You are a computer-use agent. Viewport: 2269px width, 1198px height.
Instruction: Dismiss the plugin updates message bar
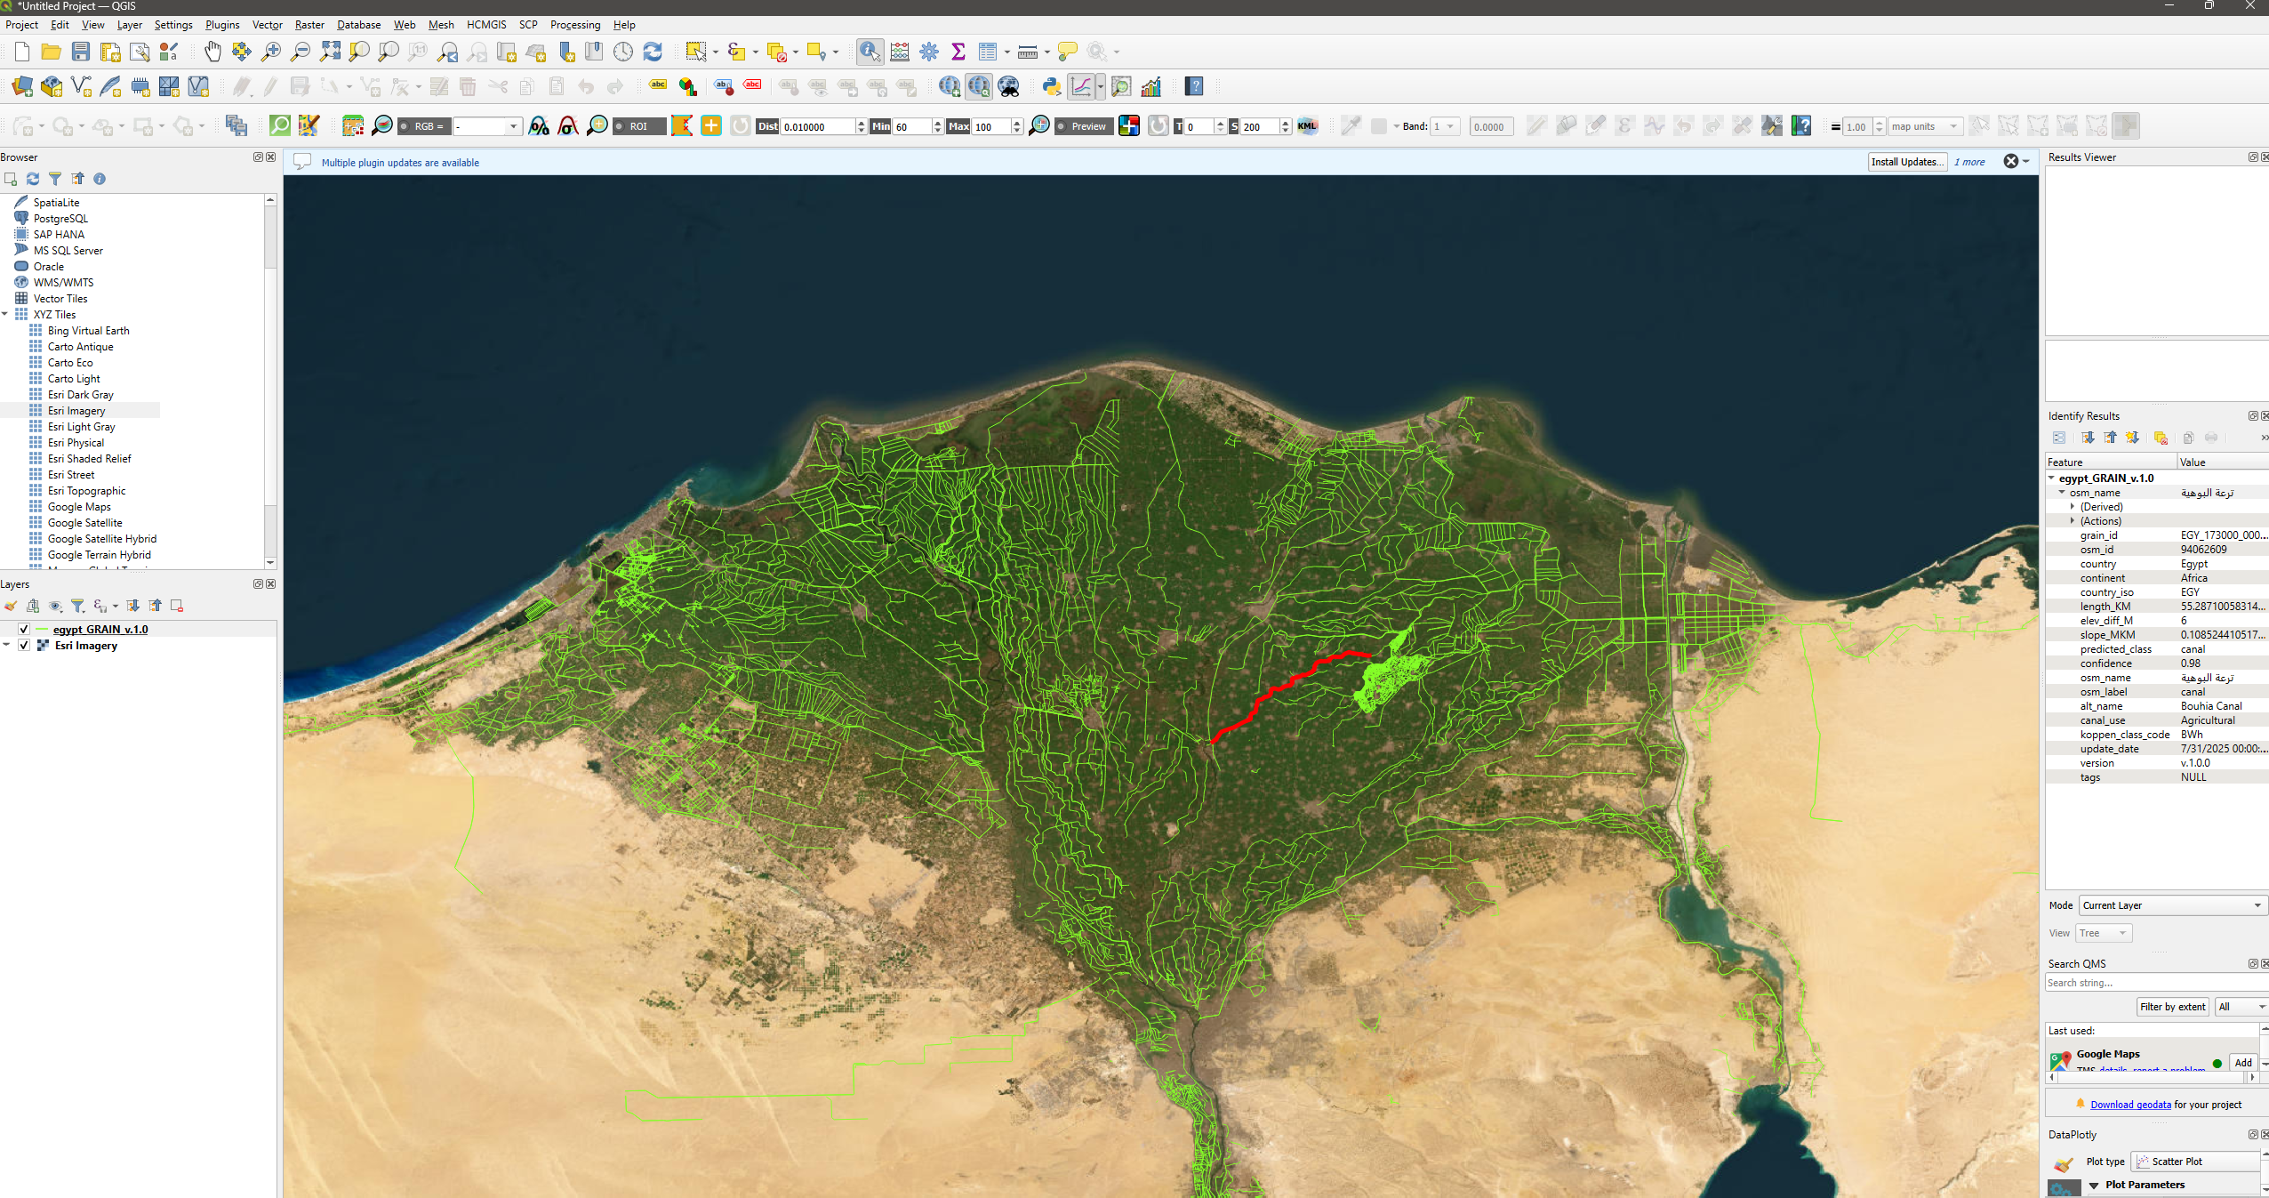coord(2011,161)
